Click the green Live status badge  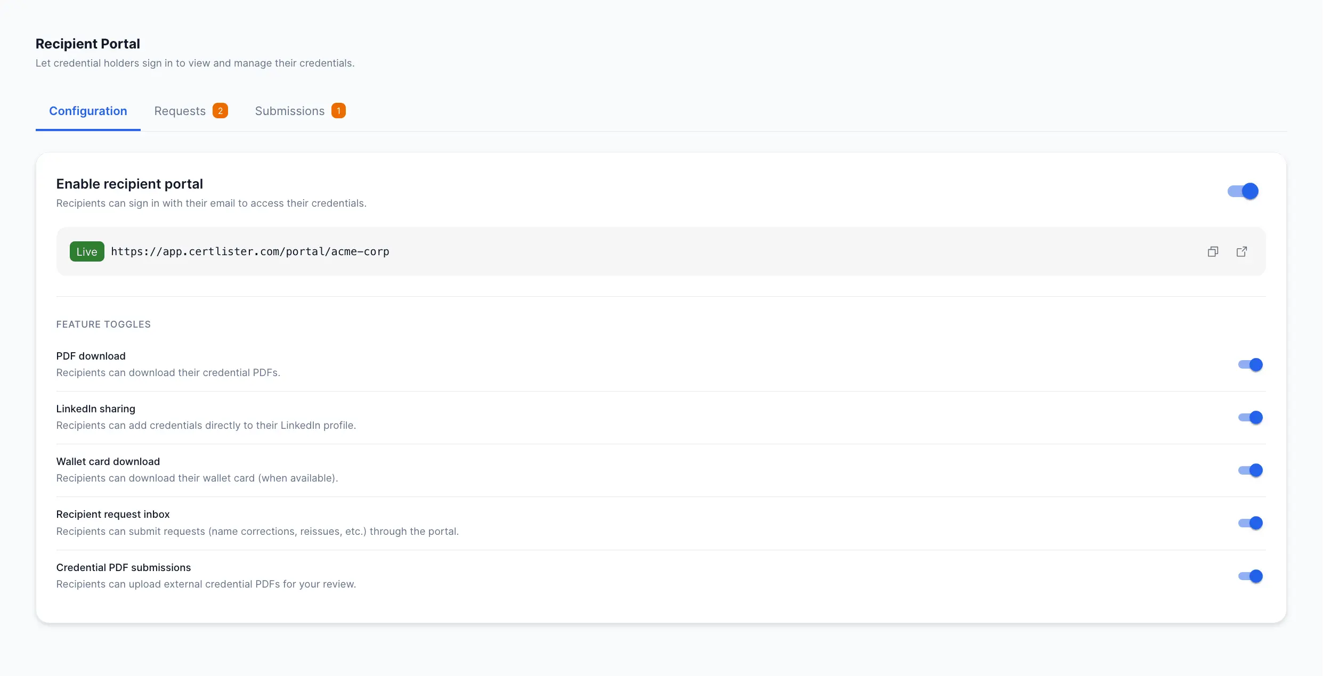tap(86, 251)
